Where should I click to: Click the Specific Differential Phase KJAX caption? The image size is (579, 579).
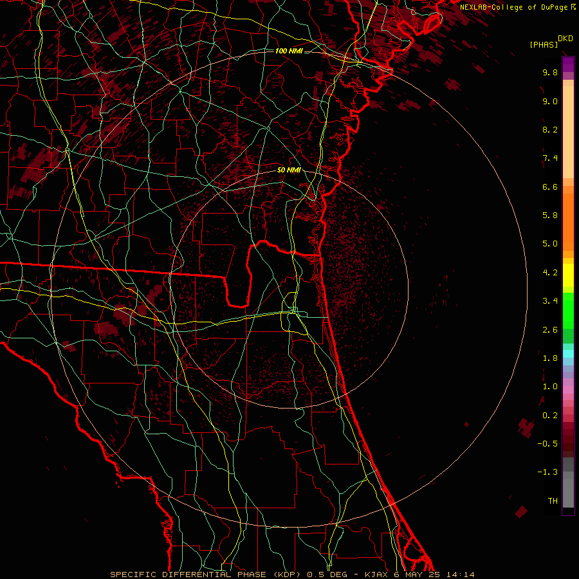click(292, 574)
